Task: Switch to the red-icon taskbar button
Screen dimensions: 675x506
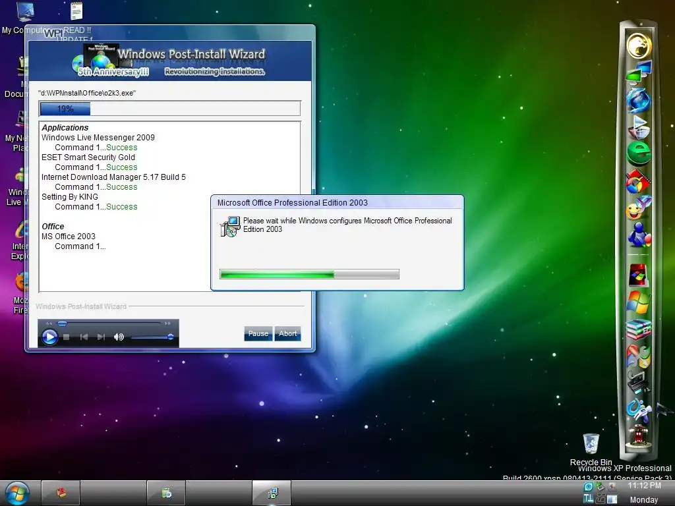Action: tap(61, 493)
